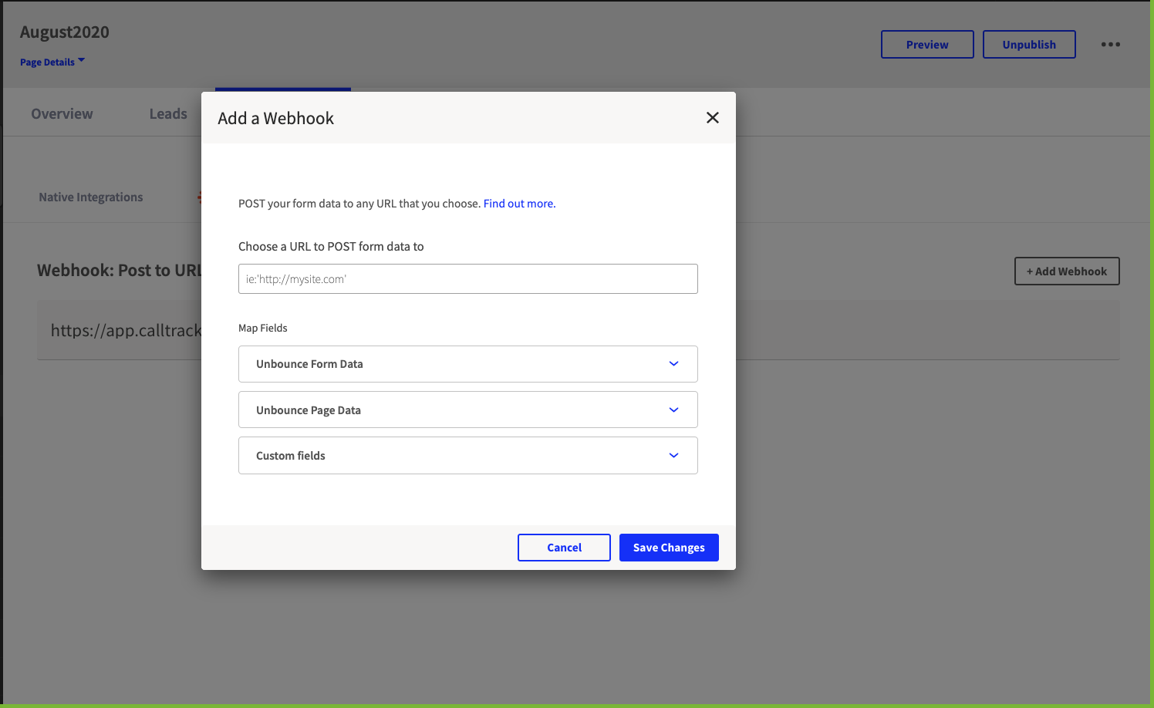Open the Find out more link
The height and width of the screenshot is (708, 1154).
click(x=519, y=204)
